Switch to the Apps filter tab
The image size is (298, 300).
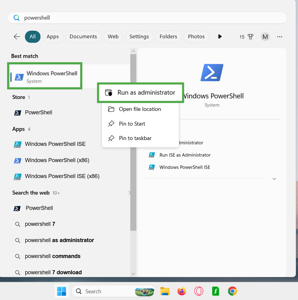pos(53,36)
